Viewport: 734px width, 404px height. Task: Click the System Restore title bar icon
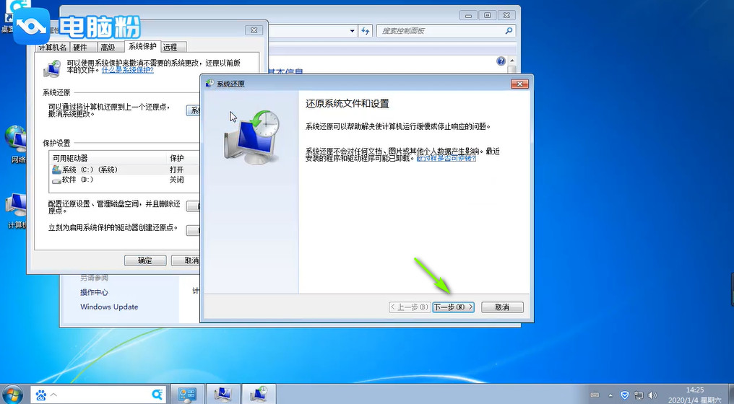pos(210,84)
